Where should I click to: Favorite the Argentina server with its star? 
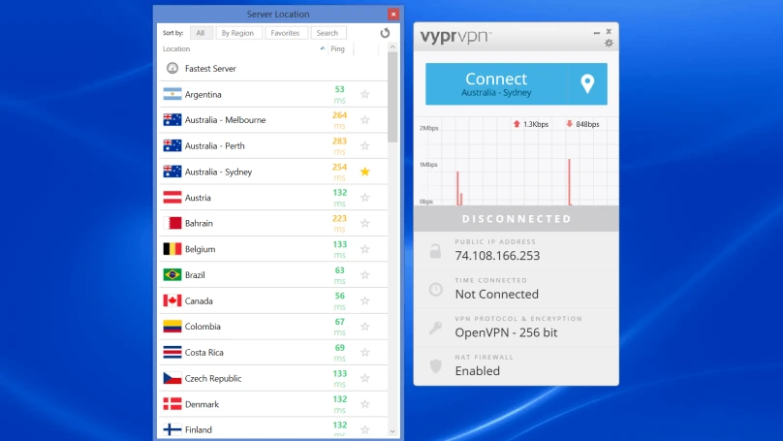[365, 94]
